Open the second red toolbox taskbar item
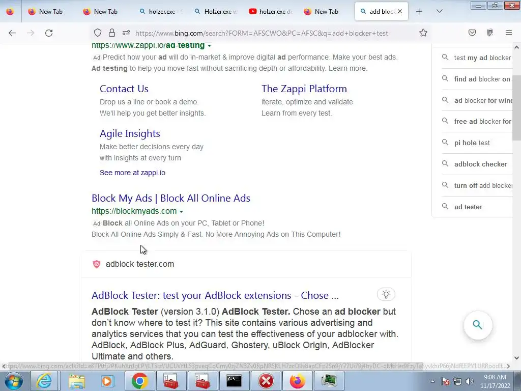 pos(202,381)
